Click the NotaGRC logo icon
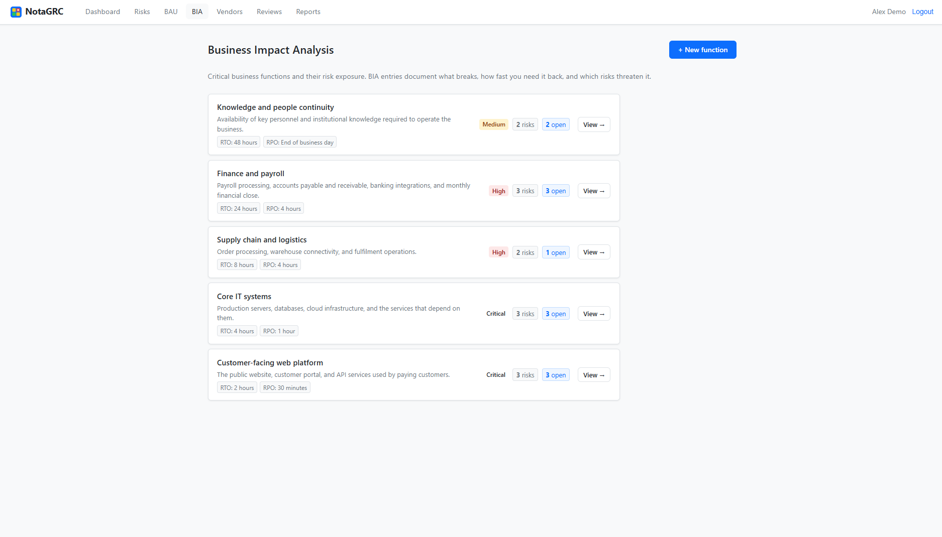 click(16, 12)
